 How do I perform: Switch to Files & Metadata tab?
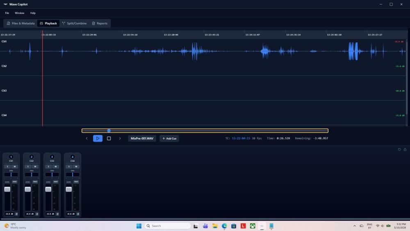click(20, 23)
